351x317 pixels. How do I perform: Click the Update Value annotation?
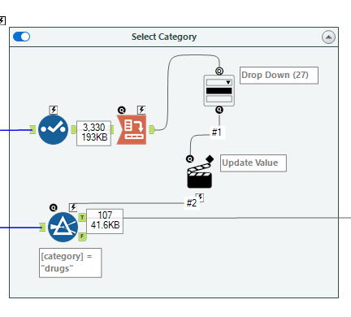point(253,163)
